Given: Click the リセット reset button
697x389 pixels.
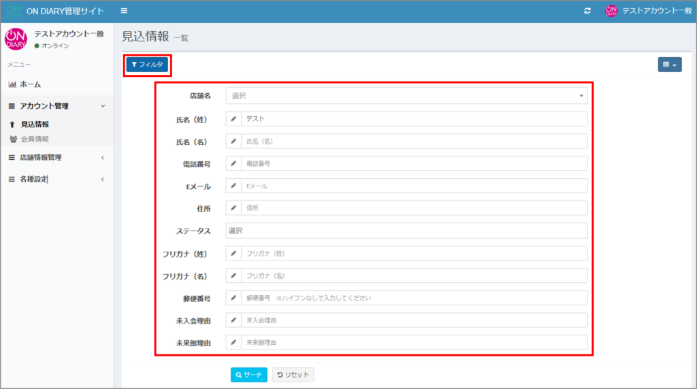Looking at the screenshot, I should [x=293, y=375].
